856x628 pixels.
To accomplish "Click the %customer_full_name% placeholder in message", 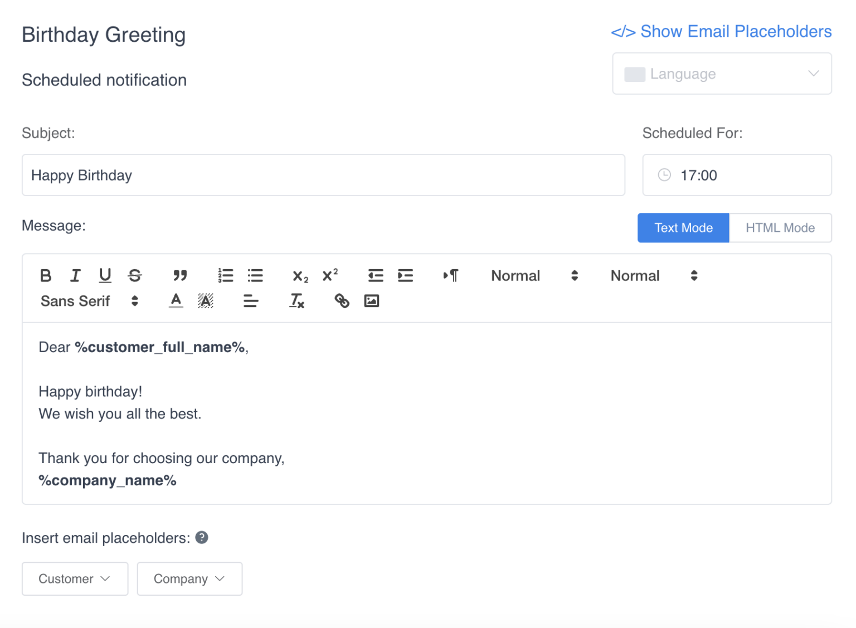I will pos(160,347).
